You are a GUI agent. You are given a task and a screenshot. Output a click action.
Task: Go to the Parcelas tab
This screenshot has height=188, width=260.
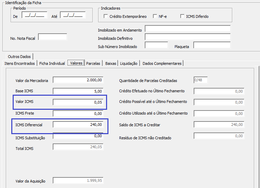click(x=93, y=63)
